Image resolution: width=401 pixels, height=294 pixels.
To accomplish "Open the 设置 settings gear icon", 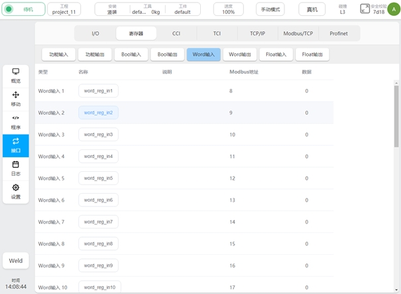I will coord(15,191).
